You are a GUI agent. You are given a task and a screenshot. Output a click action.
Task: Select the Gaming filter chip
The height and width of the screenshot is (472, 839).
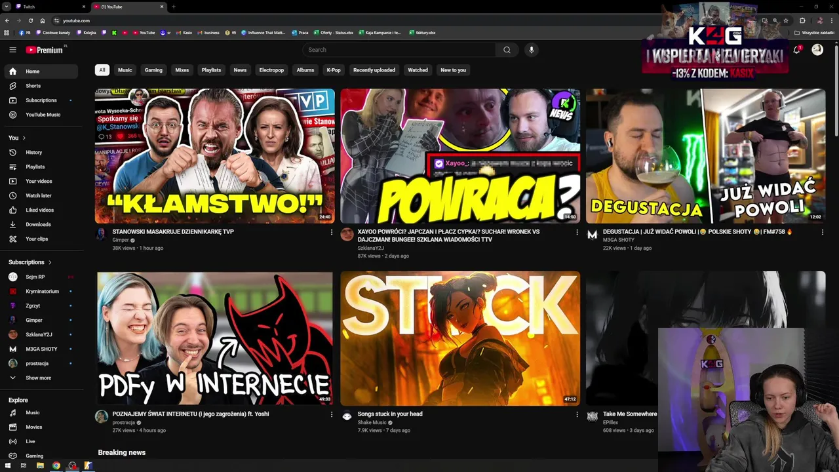point(153,70)
